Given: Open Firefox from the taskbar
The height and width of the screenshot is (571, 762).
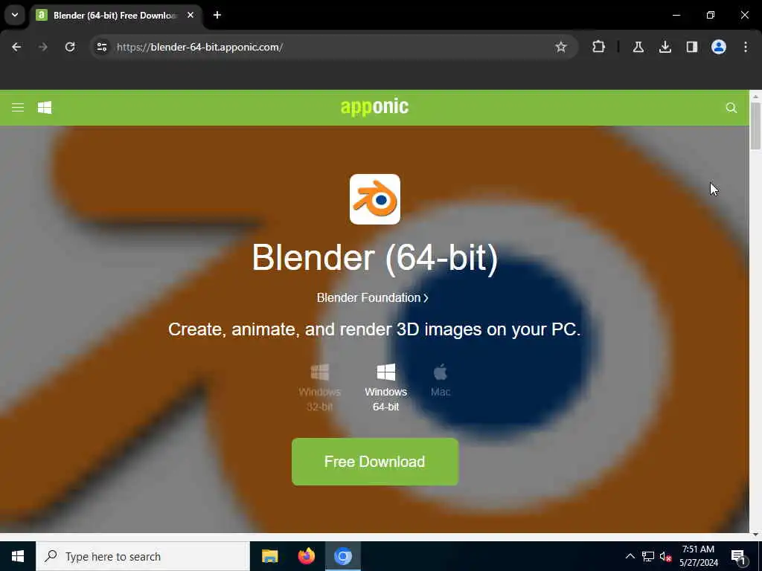Looking at the screenshot, I should pyautogui.click(x=306, y=556).
